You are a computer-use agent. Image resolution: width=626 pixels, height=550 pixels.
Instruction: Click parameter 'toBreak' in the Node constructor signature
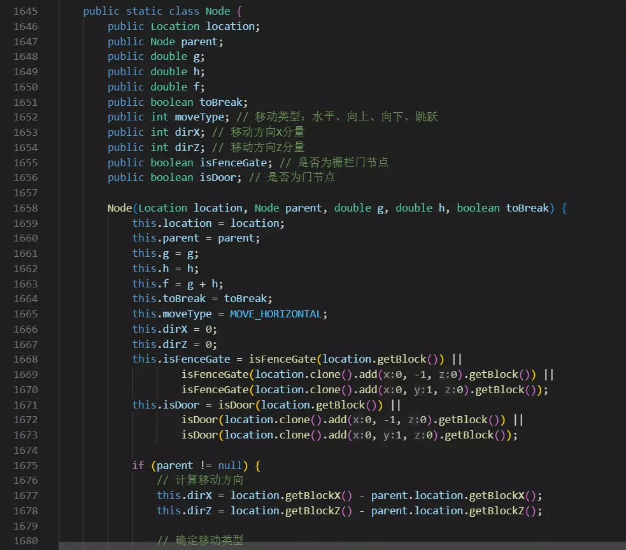527,208
